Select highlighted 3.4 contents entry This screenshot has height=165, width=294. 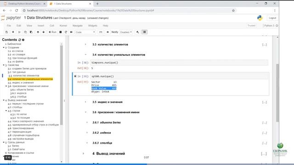point(30,79)
